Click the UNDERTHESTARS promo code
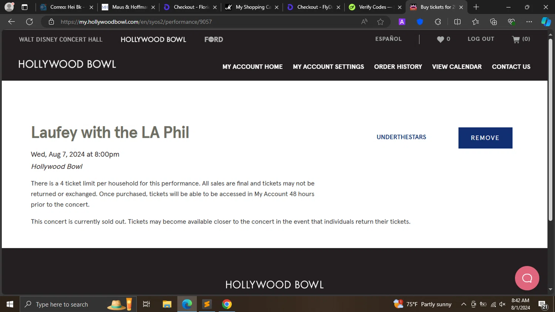 tap(401, 137)
